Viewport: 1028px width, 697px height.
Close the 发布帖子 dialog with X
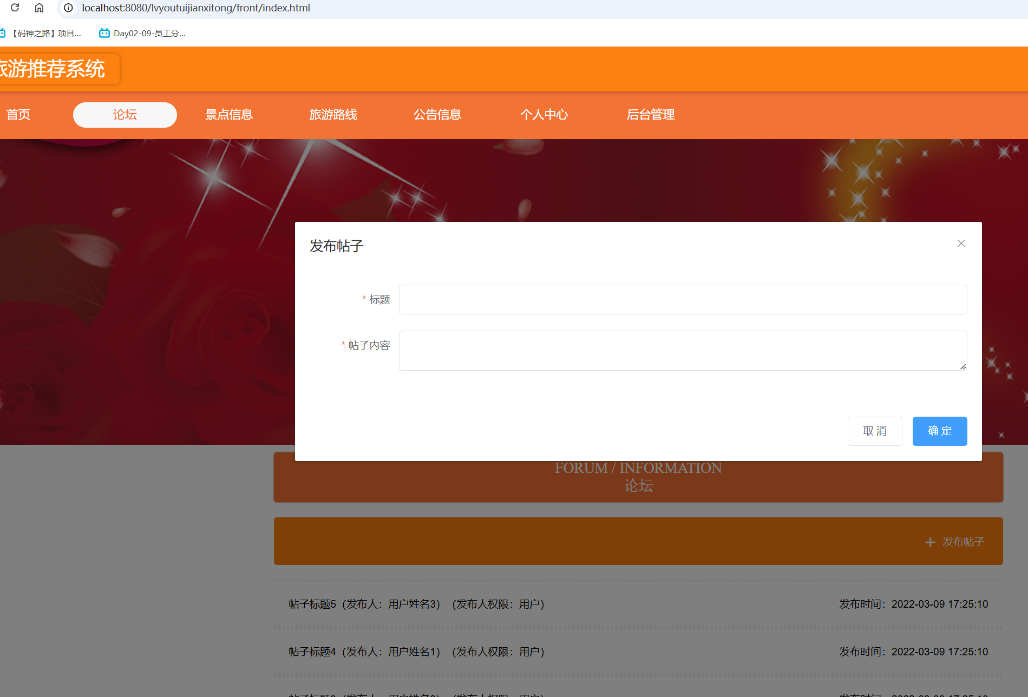tap(961, 244)
